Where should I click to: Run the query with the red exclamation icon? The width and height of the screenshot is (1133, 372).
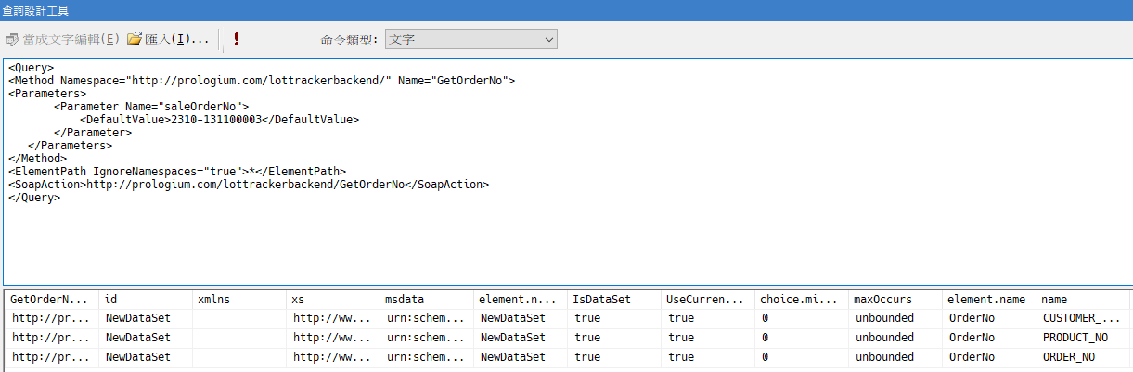tap(237, 39)
